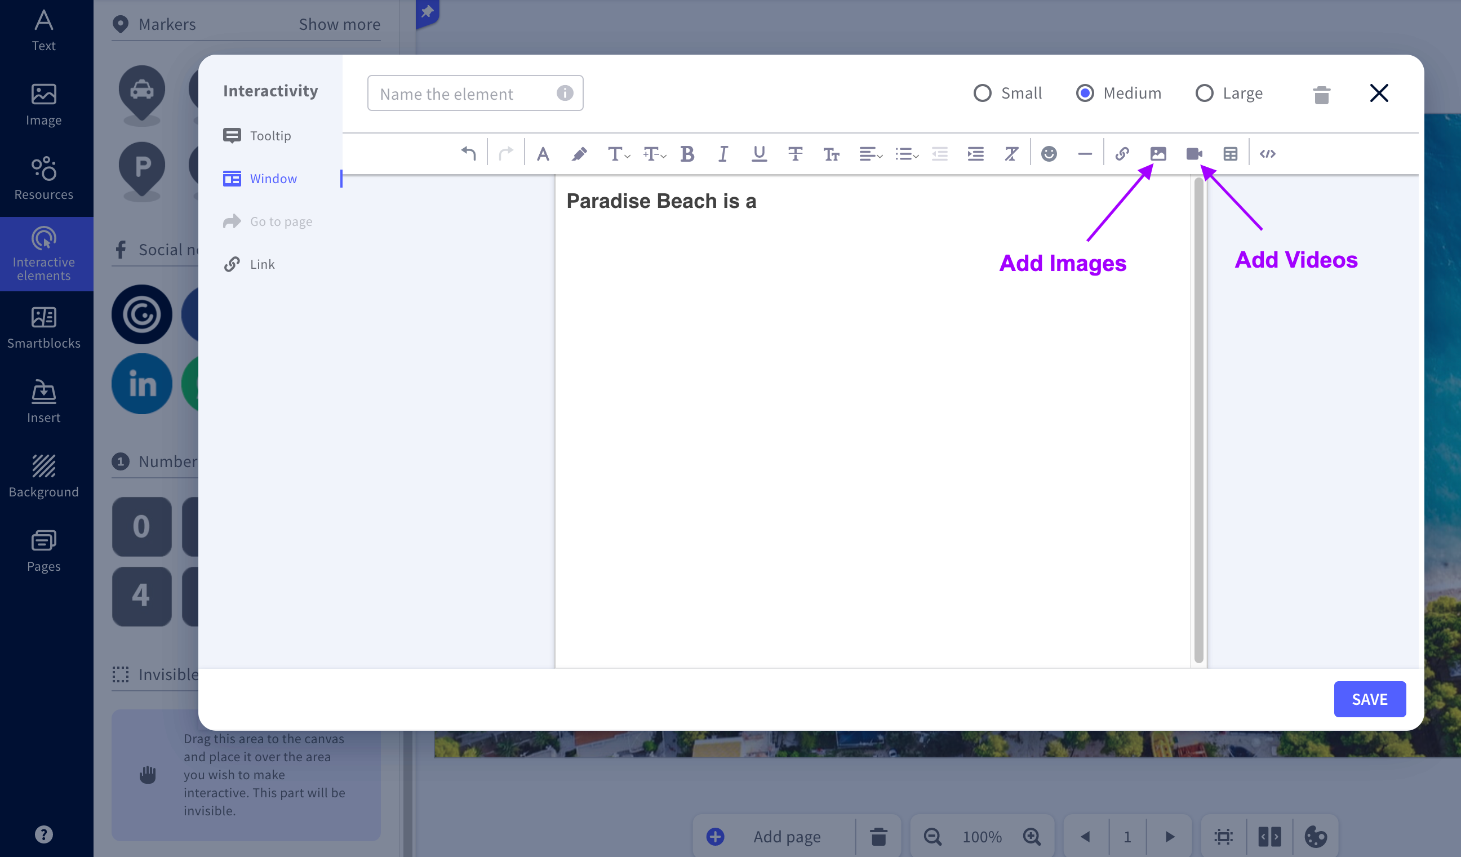The image size is (1461, 857).
Task: Click the insert video toolbar icon
Action: point(1194,154)
